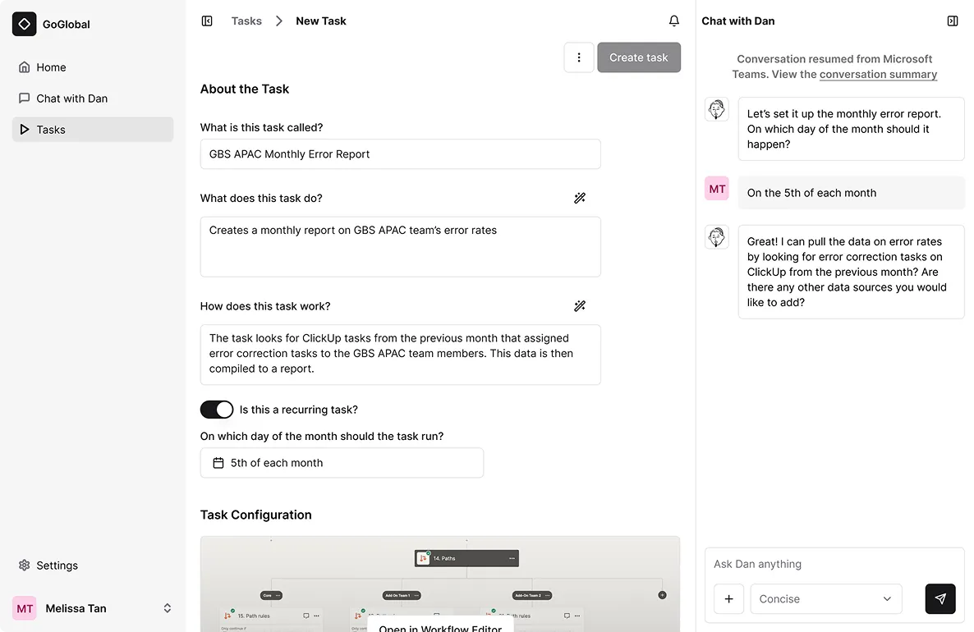Open the notifications bell
Image resolution: width=974 pixels, height=632 pixels.
[673, 21]
